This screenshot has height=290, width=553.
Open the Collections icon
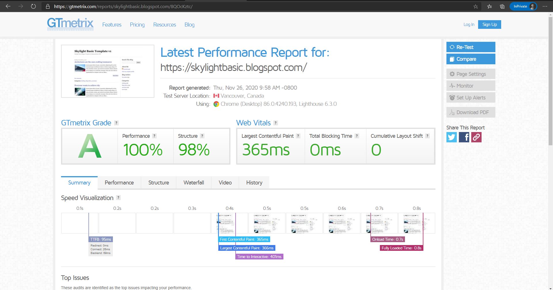click(502, 6)
